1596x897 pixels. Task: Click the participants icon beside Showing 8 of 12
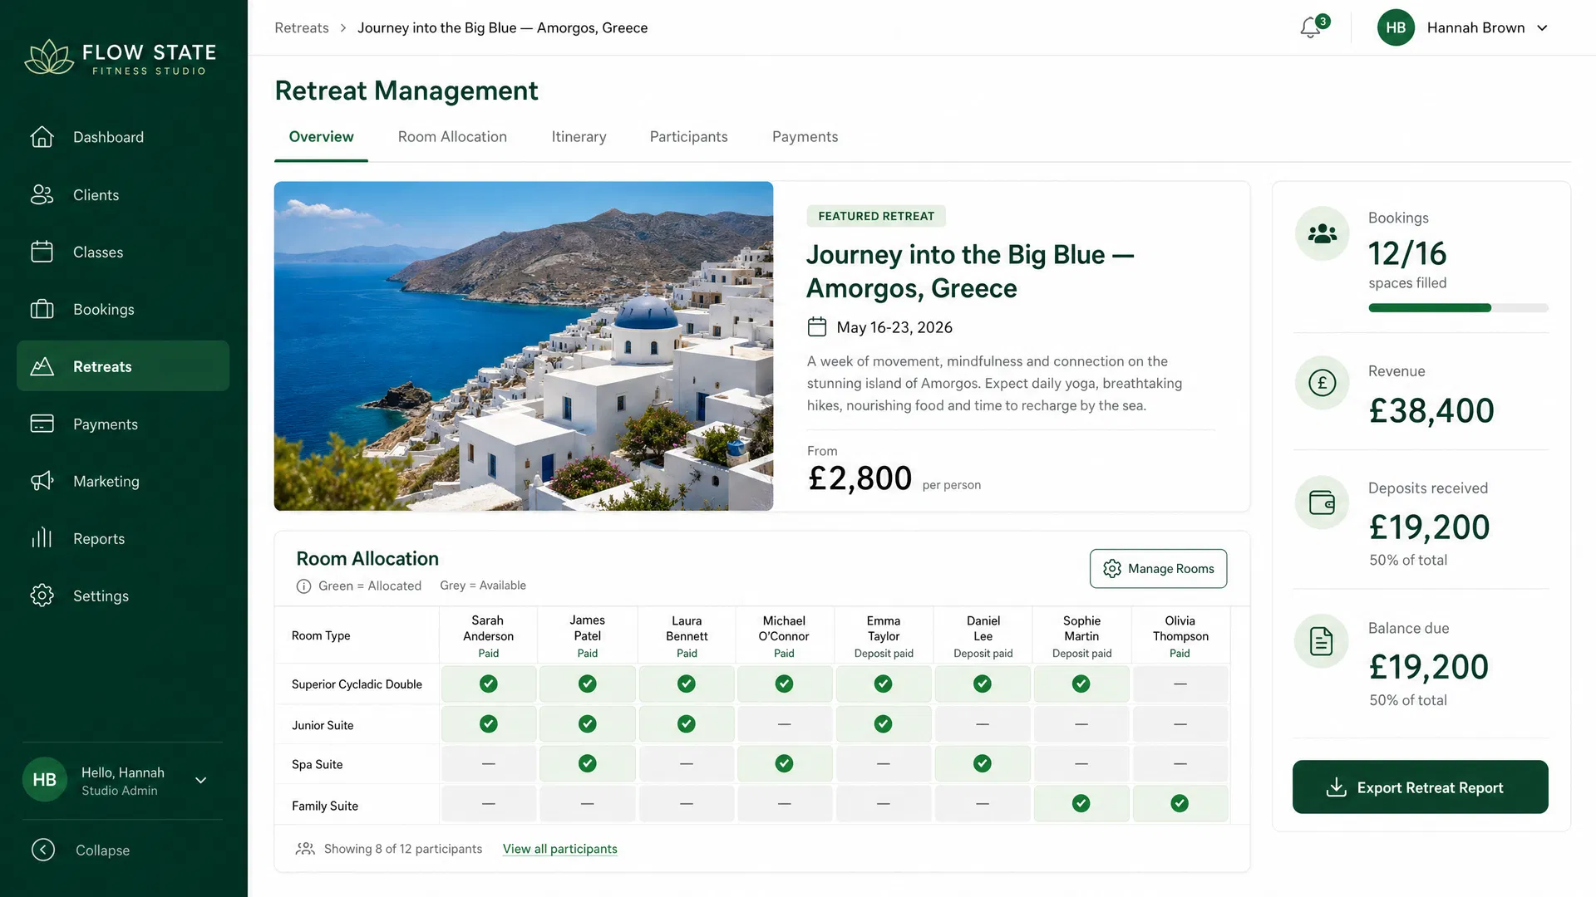click(x=305, y=849)
